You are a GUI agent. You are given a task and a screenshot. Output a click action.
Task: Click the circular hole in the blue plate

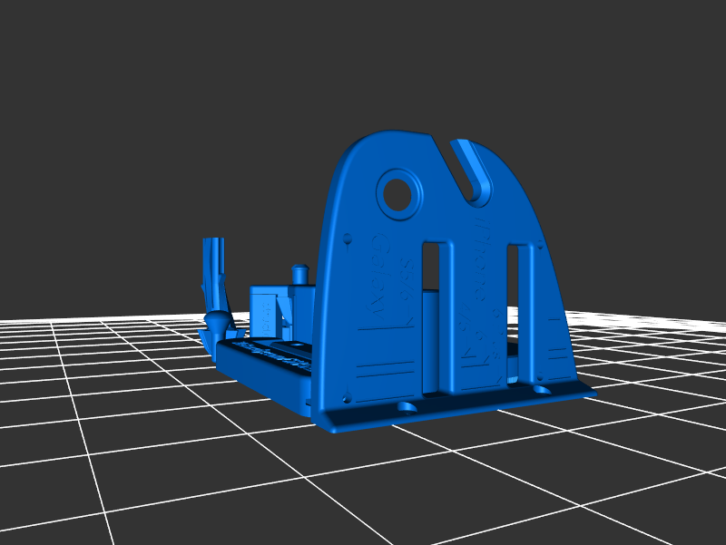(397, 193)
